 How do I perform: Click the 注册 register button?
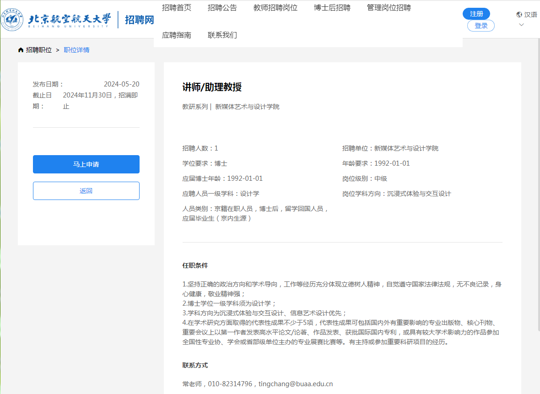(x=476, y=14)
